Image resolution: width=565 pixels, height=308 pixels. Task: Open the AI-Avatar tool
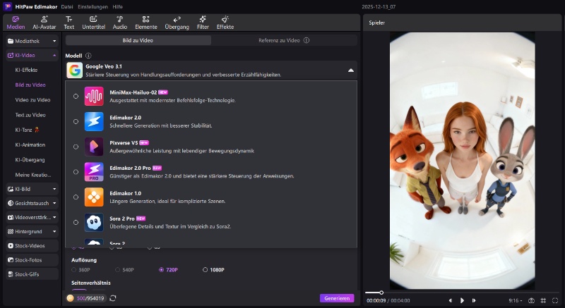[44, 23]
